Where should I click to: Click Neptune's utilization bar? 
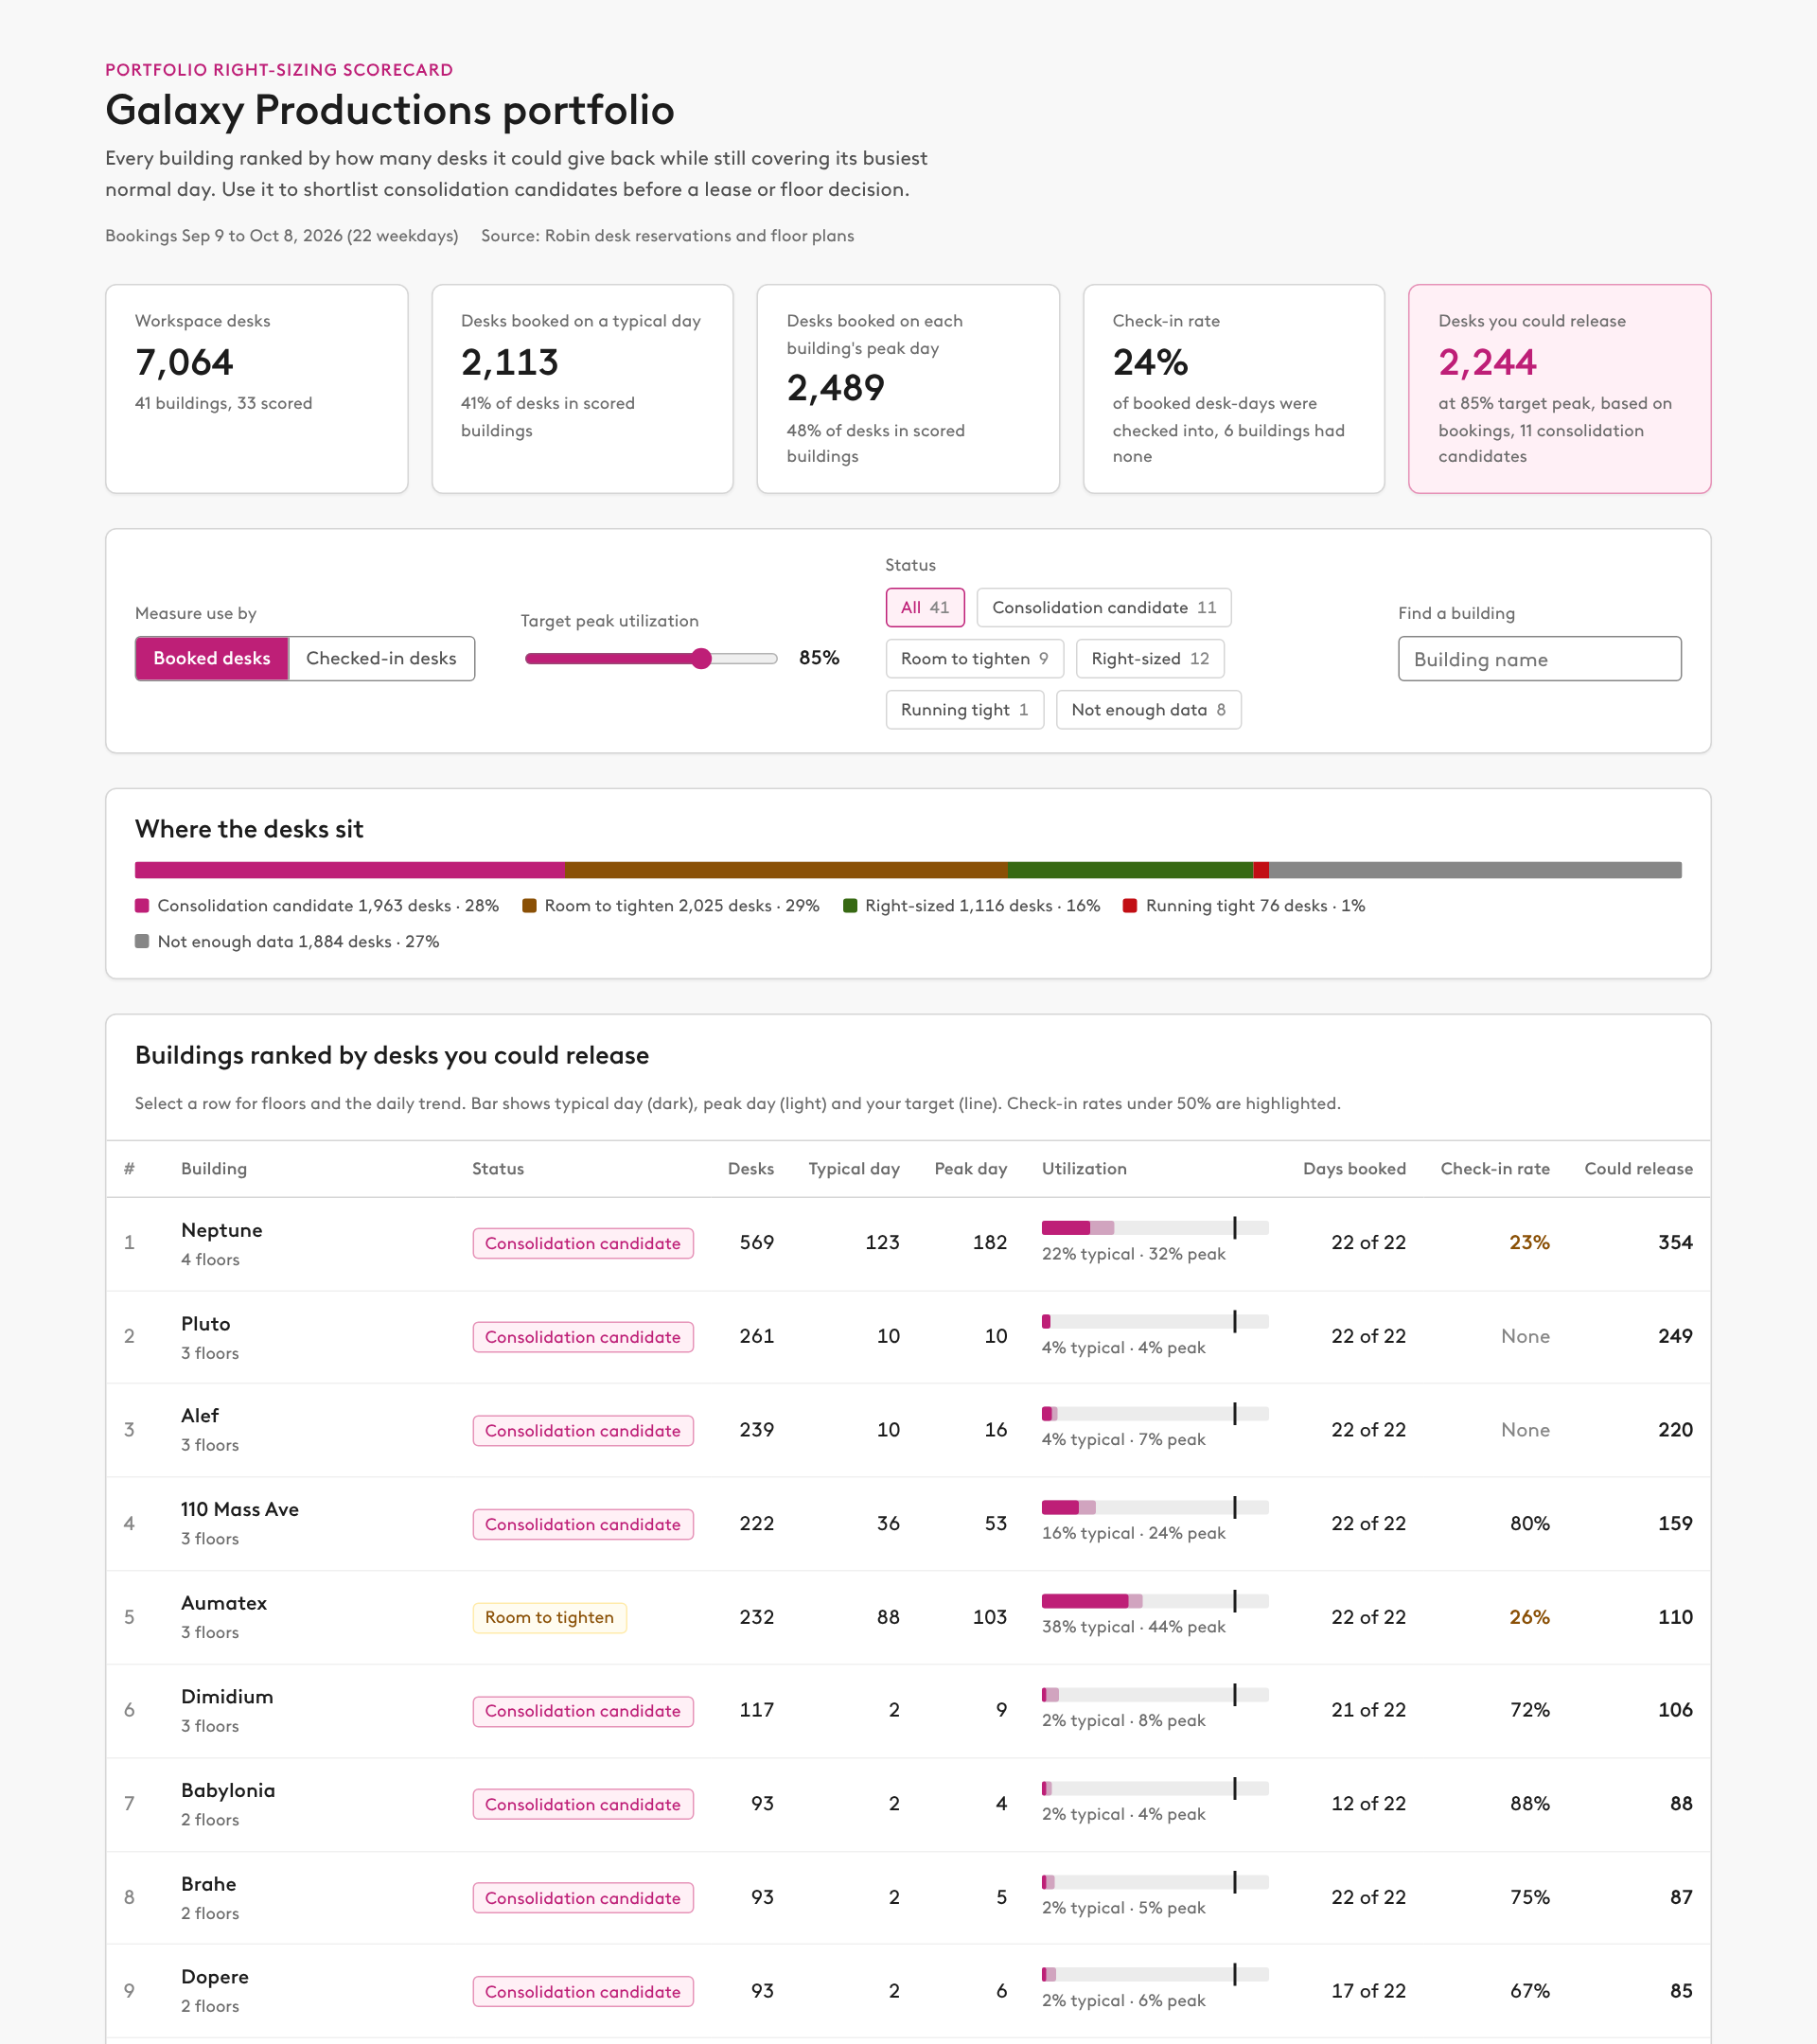1155,1227
